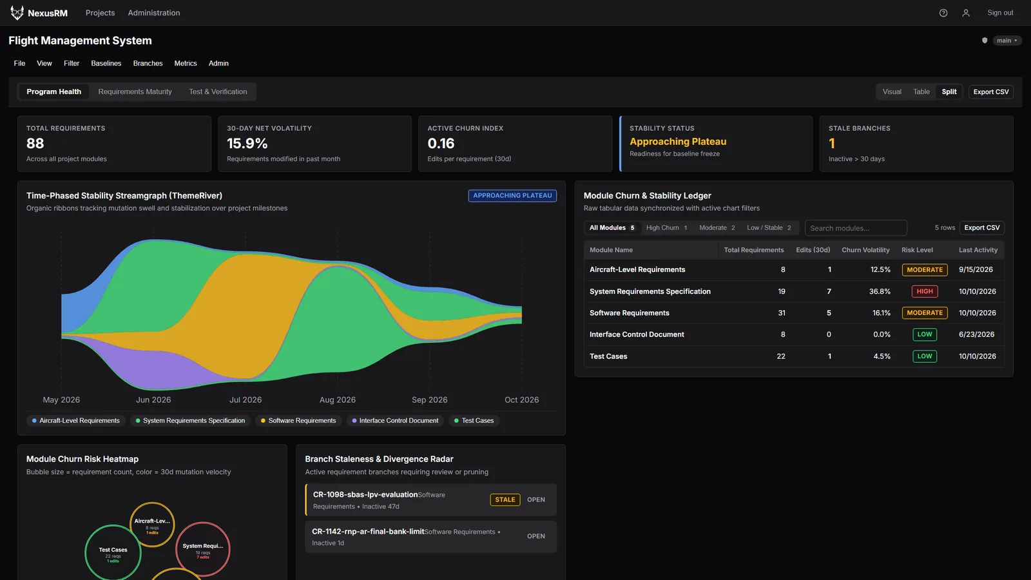Image resolution: width=1031 pixels, height=580 pixels.
Task: Click the Test Cases heatmap bubble
Action: (x=113, y=553)
